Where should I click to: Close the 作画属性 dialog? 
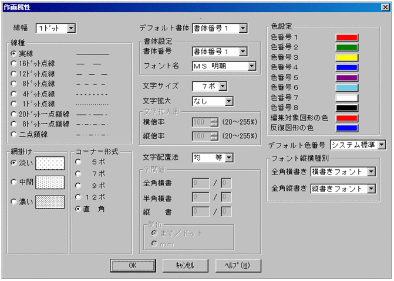[385, 7]
